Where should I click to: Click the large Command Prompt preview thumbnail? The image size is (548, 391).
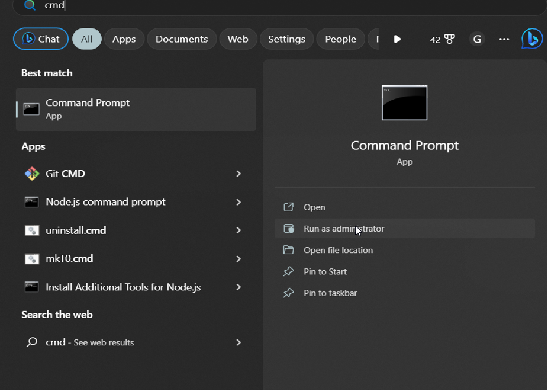click(404, 103)
